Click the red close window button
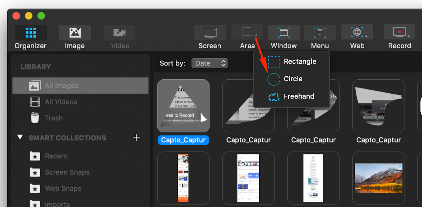 (x=16, y=16)
